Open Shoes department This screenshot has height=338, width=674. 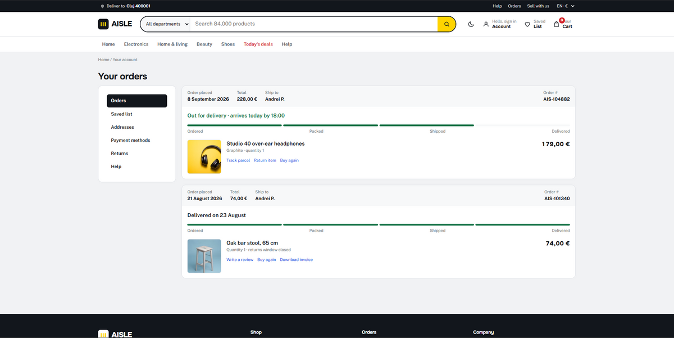[x=228, y=44]
